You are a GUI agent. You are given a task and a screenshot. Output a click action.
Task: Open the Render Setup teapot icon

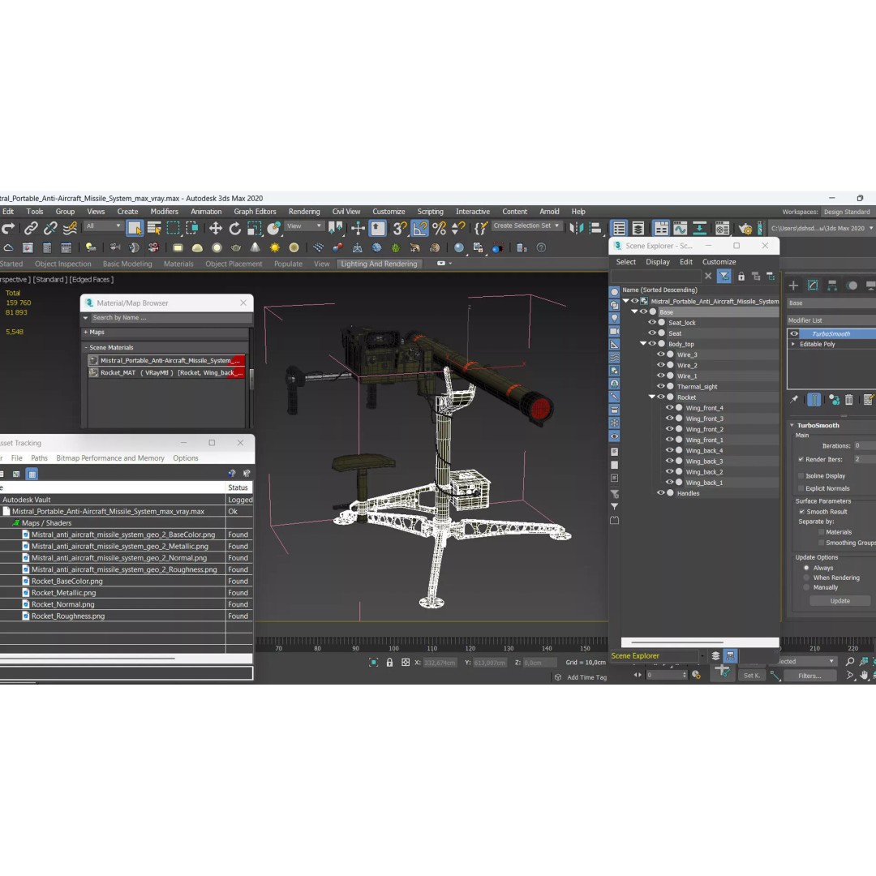(x=745, y=228)
